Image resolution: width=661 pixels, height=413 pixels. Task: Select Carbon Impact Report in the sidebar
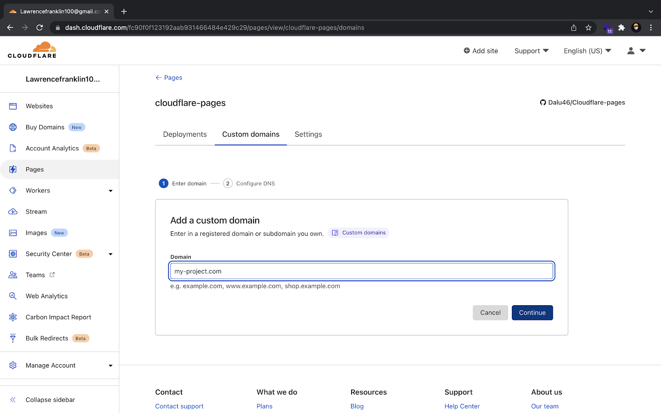[x=58, y=317]
